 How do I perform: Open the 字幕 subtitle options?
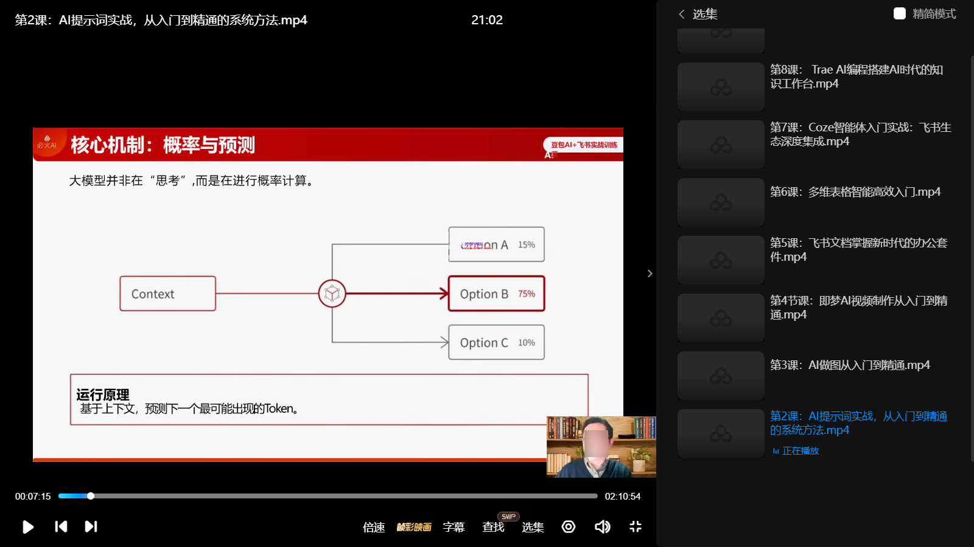[454, 527]
